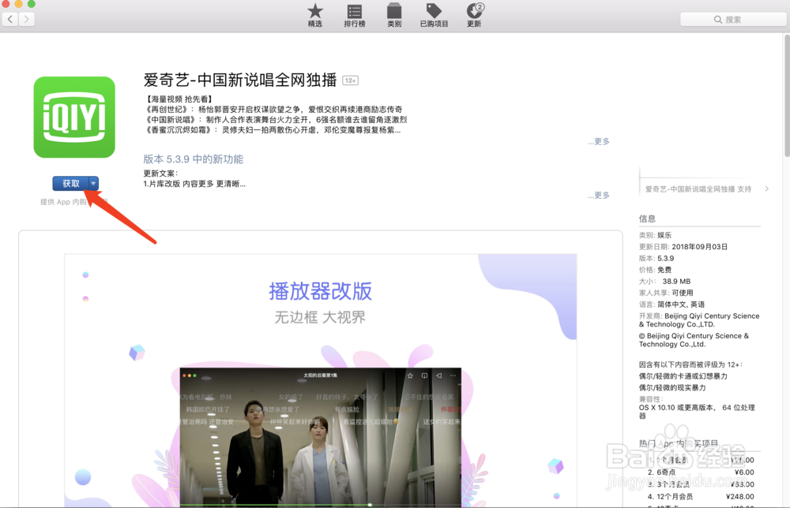790x508 pixels.
Task: Go back with the left arrow button
Action: click(10, 20)
